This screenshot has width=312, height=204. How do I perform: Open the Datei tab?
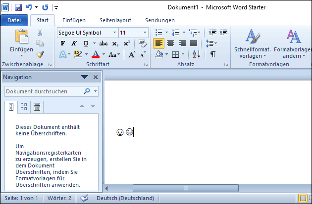tap(14, 20)
